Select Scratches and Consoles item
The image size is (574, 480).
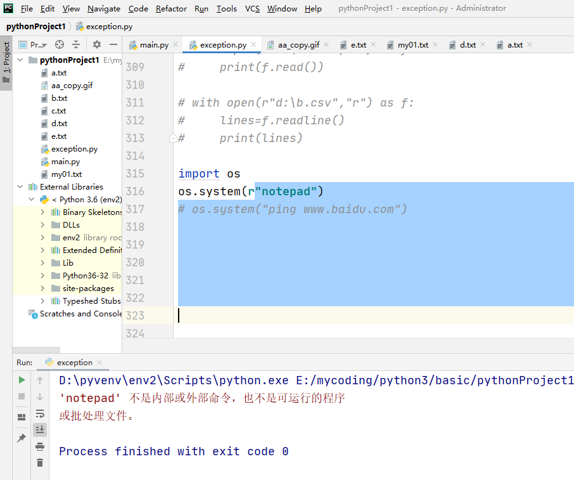75,314
